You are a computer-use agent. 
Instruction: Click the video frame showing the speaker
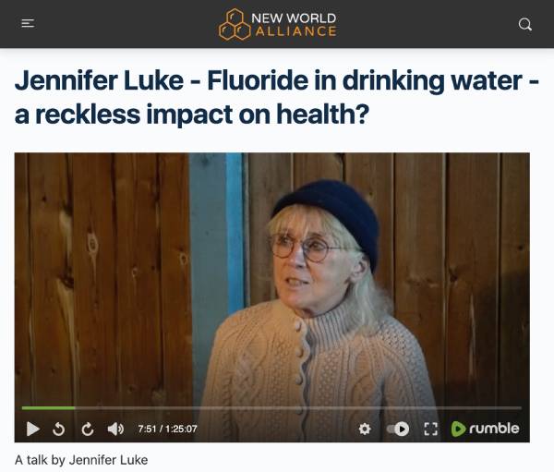(x=272, y=279)
